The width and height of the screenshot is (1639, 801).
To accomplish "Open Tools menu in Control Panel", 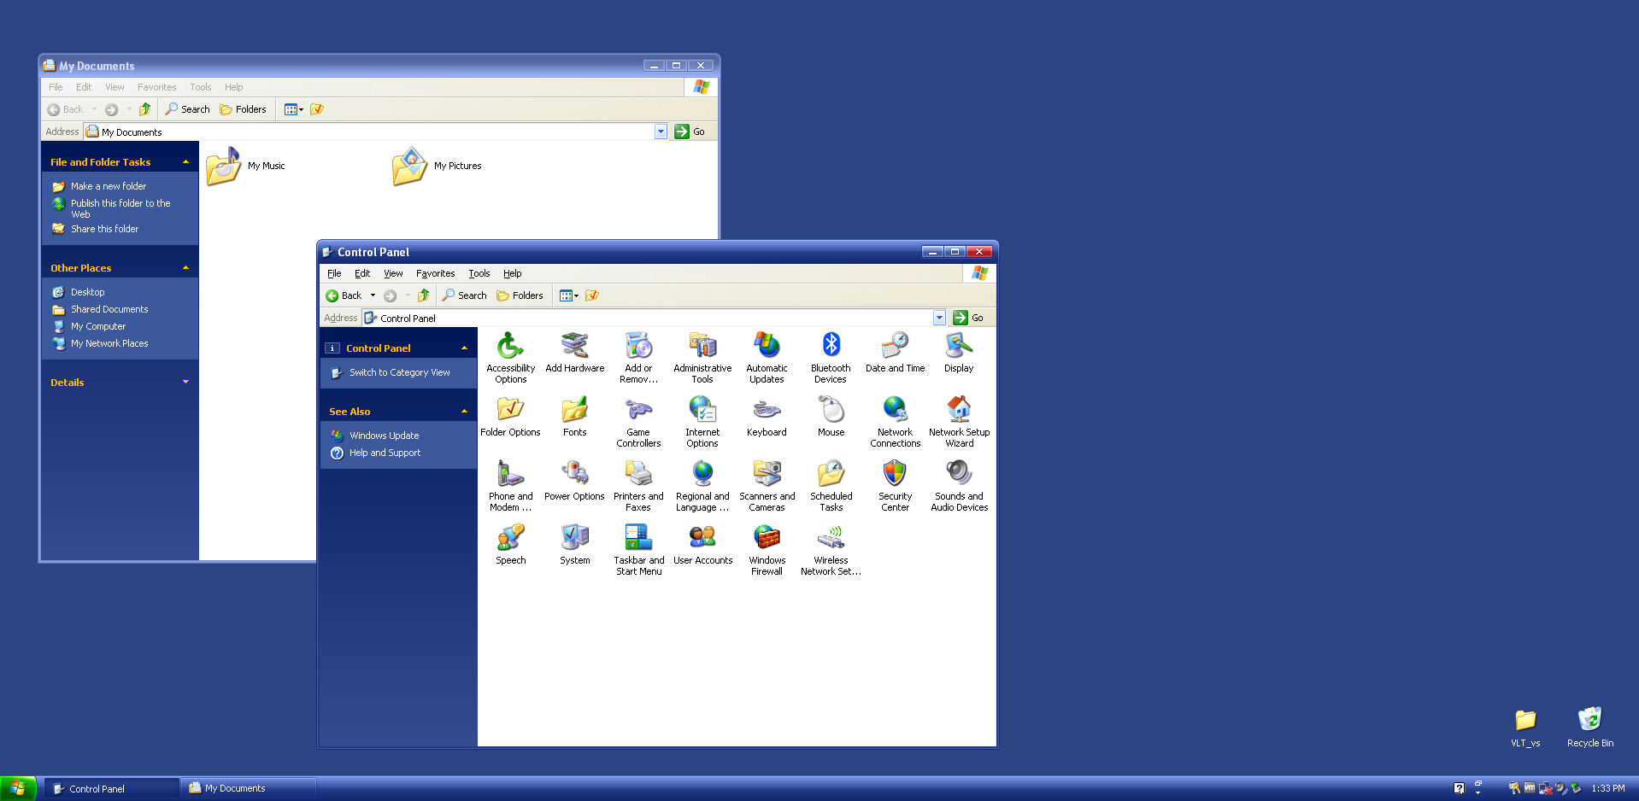I will 479,273.
